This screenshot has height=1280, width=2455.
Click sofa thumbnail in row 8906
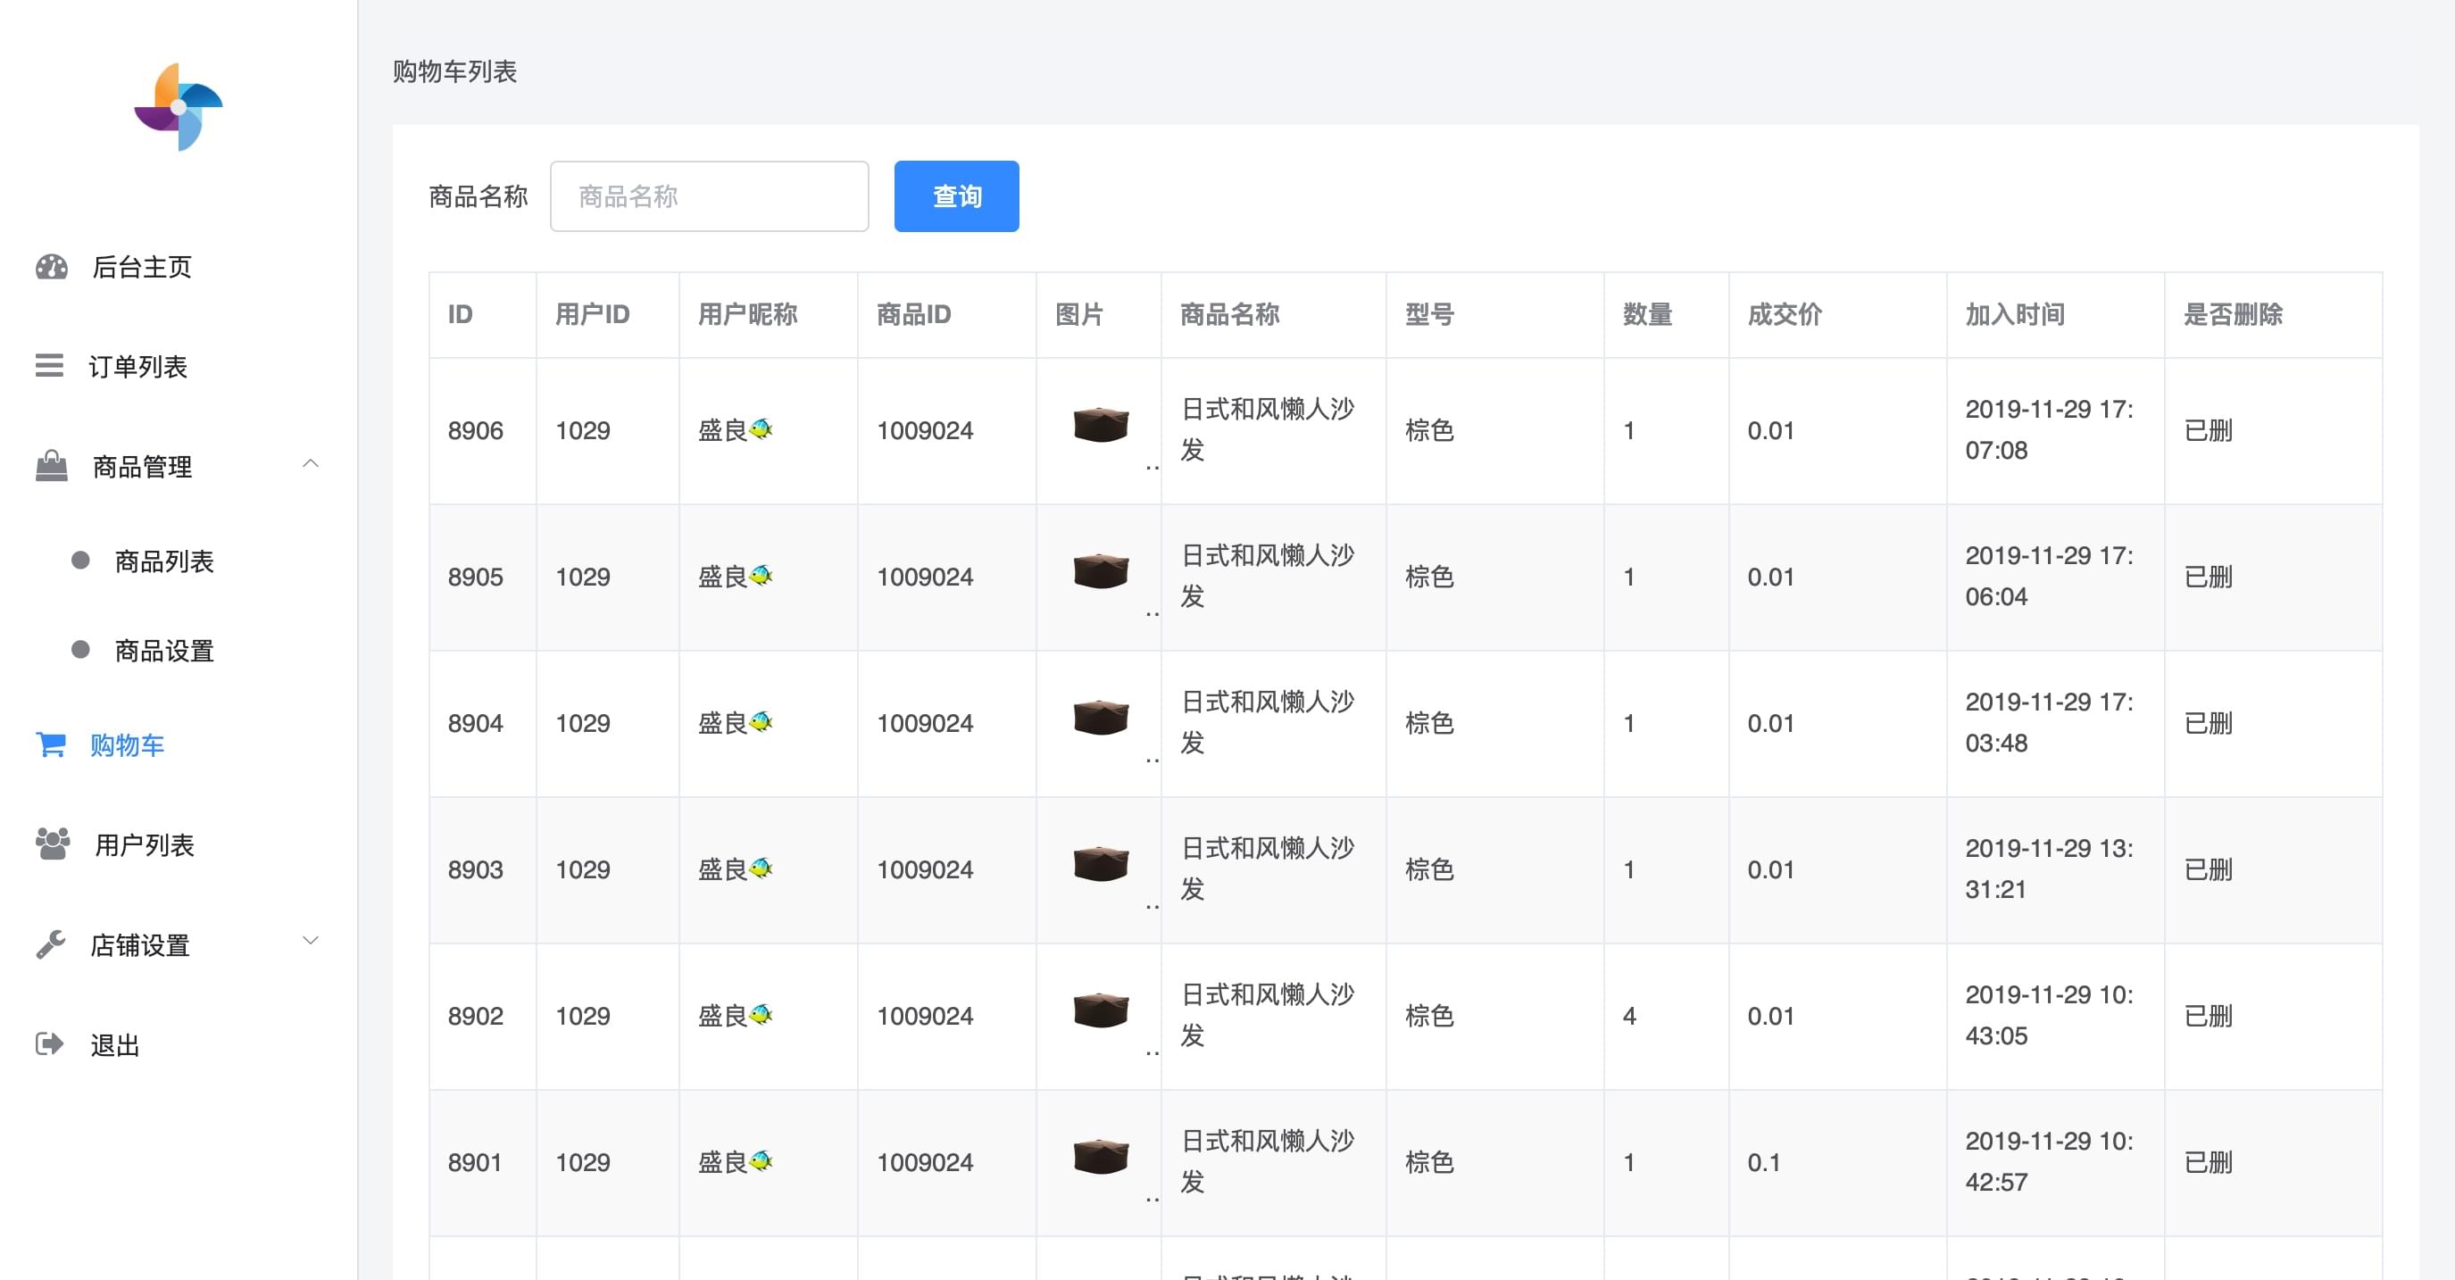pos(1101,425)
